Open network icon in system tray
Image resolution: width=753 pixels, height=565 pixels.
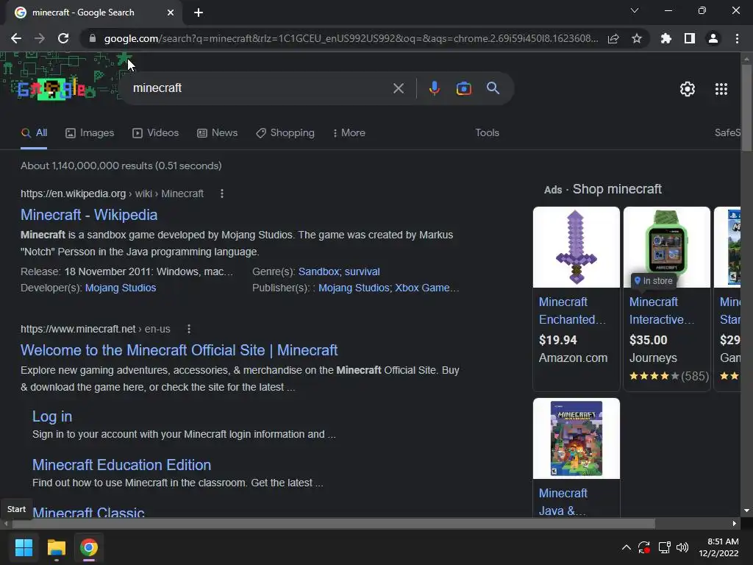coord(665,547)
